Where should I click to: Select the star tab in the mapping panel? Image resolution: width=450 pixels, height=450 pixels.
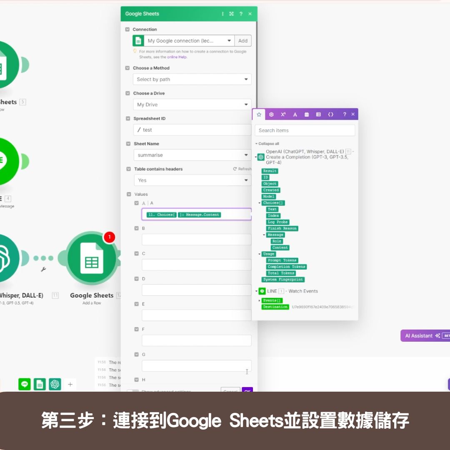click(260, 114)
